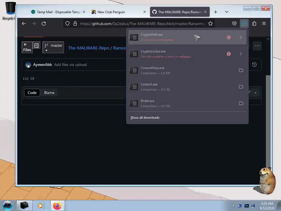Open CryptoWall.exe details chevron
281x211 pixels.
241,37
